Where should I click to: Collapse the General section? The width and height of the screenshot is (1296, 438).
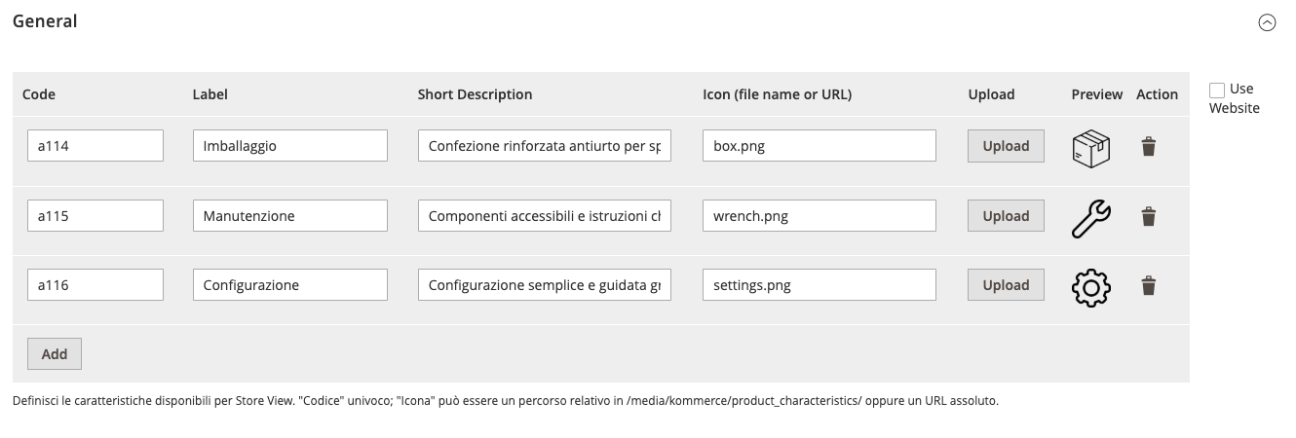coord(1267,23)
